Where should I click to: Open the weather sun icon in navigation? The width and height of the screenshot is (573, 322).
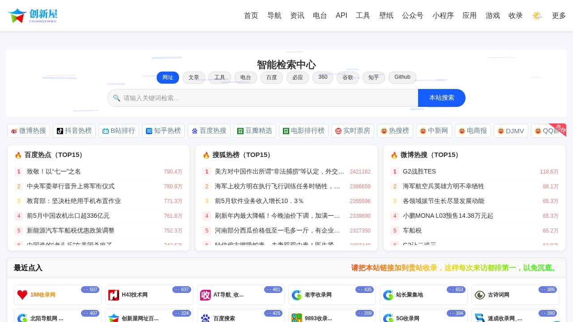(x=537, y=16)
